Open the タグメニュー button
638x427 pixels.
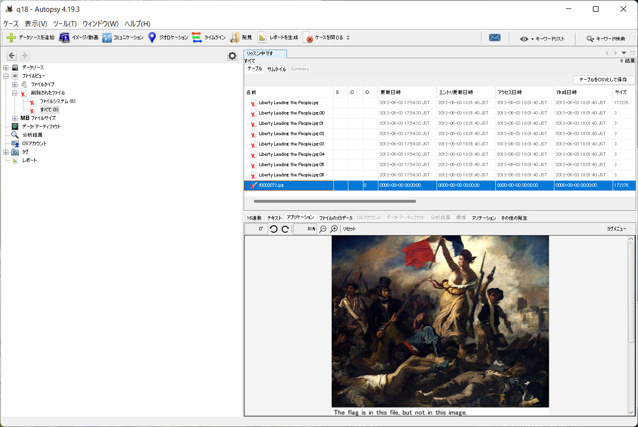tap(616, 229)
